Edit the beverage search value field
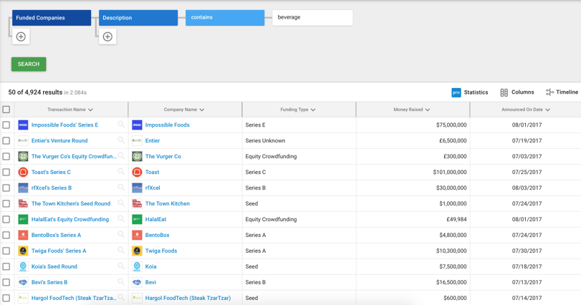 [312, 18]
